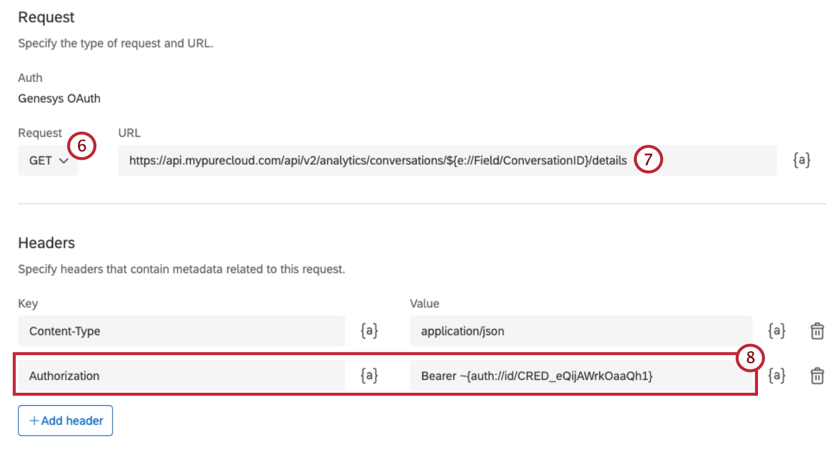The width and height of the screenshot is (840, 449).
Task: Click Add header to create a new header
Action: point(65,420)
